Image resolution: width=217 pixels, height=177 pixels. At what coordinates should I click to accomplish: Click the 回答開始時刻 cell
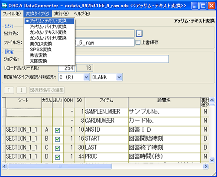[164, 139]
